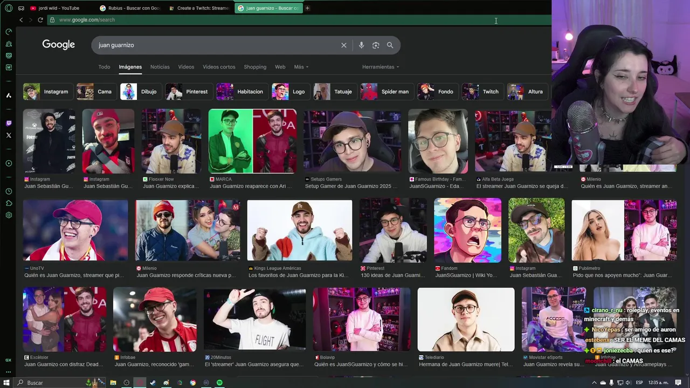The image size is (690, 388).
Task: Click the address bar URL
Action: pyautogui.click(x=87, y=20)
